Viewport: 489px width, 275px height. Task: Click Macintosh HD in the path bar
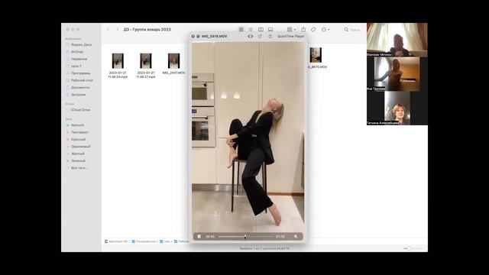coord(116,241)
